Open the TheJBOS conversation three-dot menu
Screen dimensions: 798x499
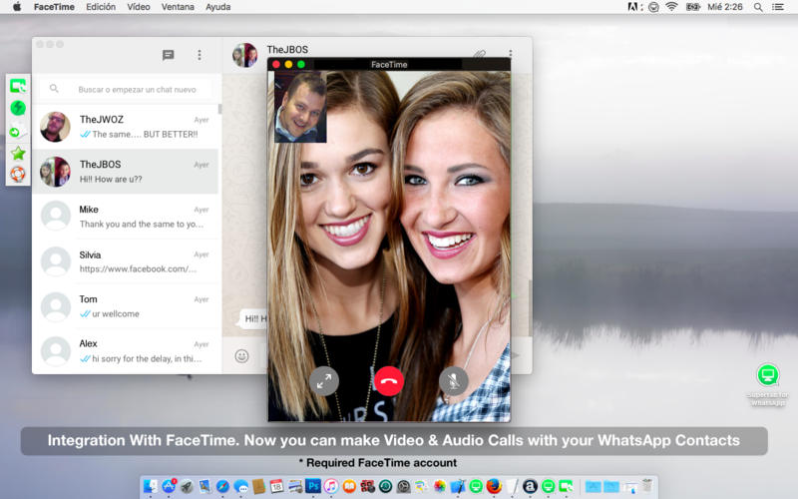(511, 53)
